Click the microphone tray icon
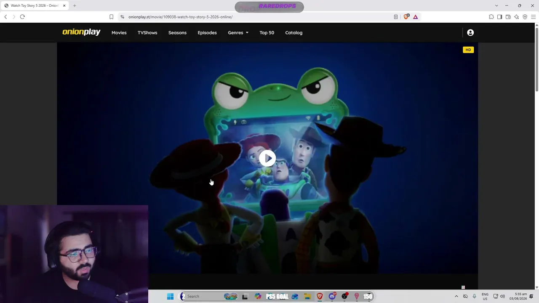The width and height of the screenshot is (539, 303). click(x=475, y=296)
